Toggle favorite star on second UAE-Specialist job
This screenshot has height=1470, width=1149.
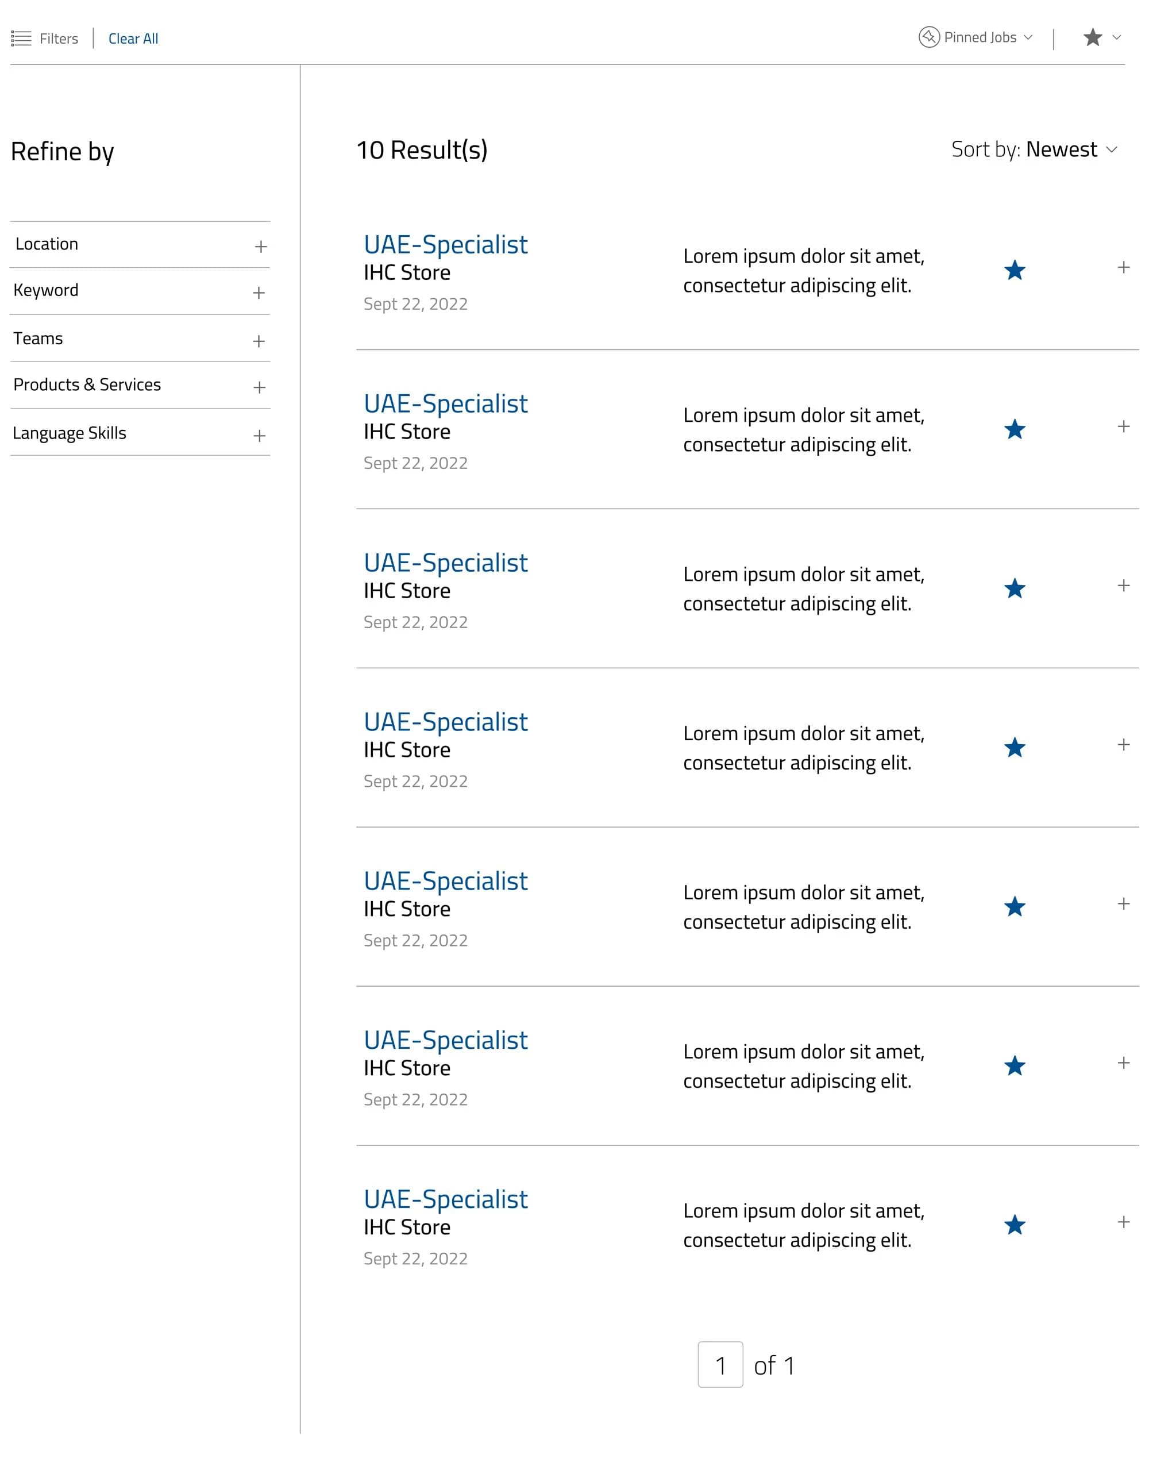click(x=1015, y=429)
